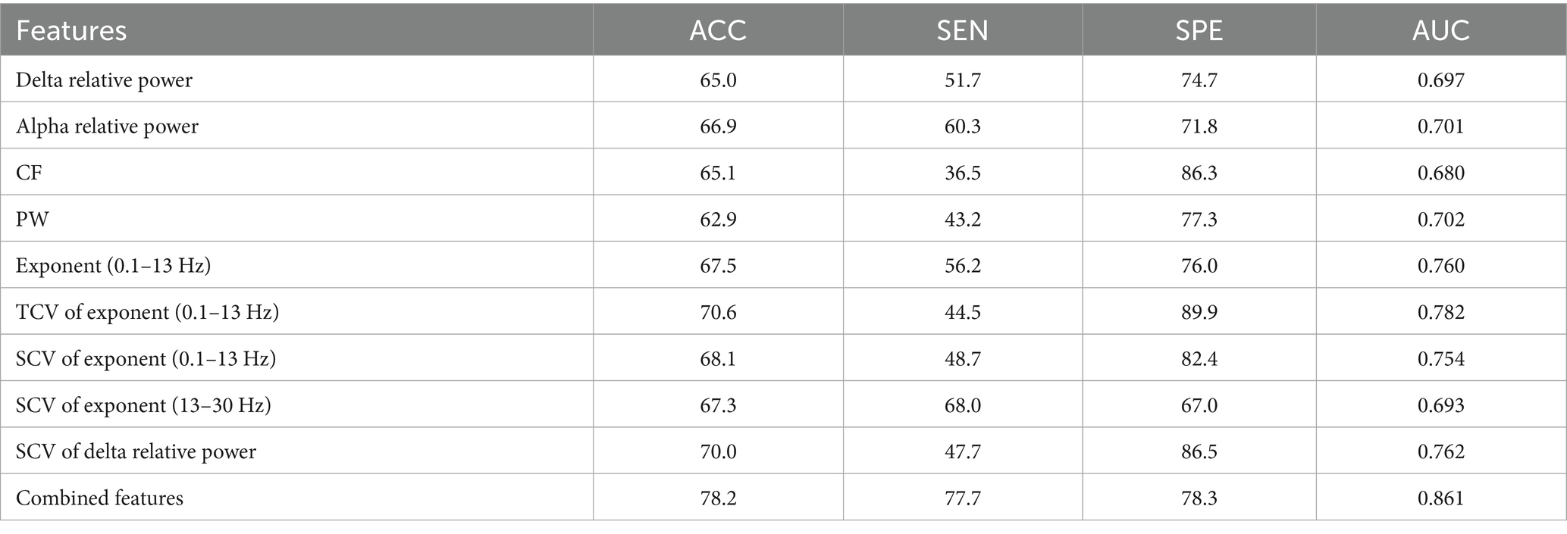Click SCV of exponent (13–30 Hz) label
This screenshot has height=534, width=1567.
pyautogui.click(x=143, y=405)
